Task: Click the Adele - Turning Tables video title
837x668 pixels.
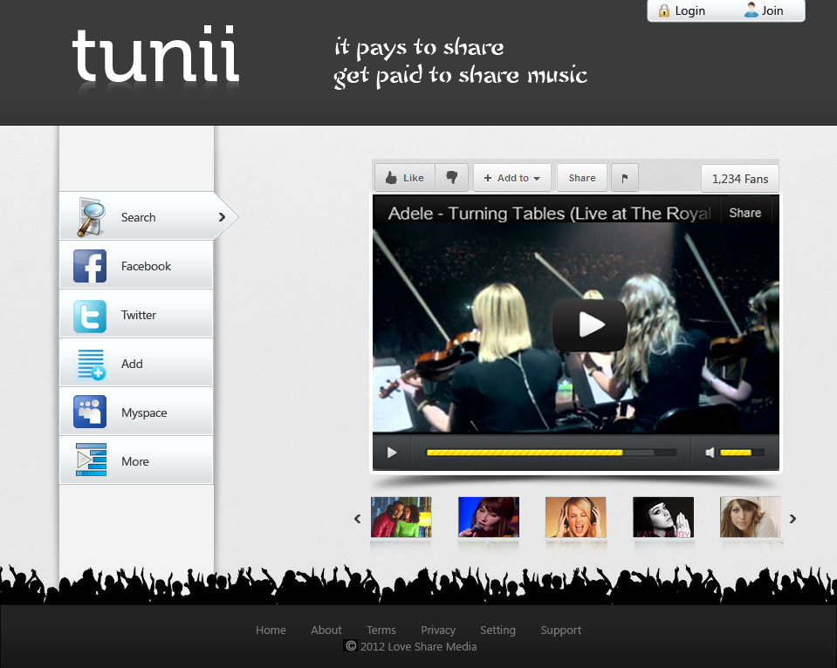Action: [x=549, y=213]
